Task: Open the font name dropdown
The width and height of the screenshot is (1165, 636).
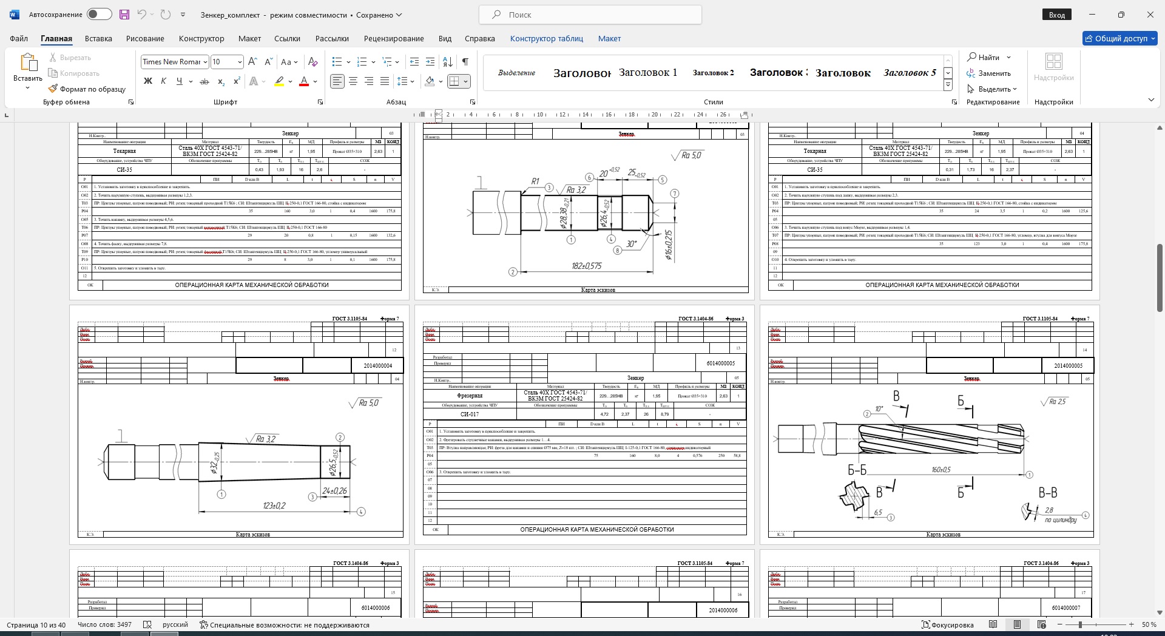Action: pos(205,62)
